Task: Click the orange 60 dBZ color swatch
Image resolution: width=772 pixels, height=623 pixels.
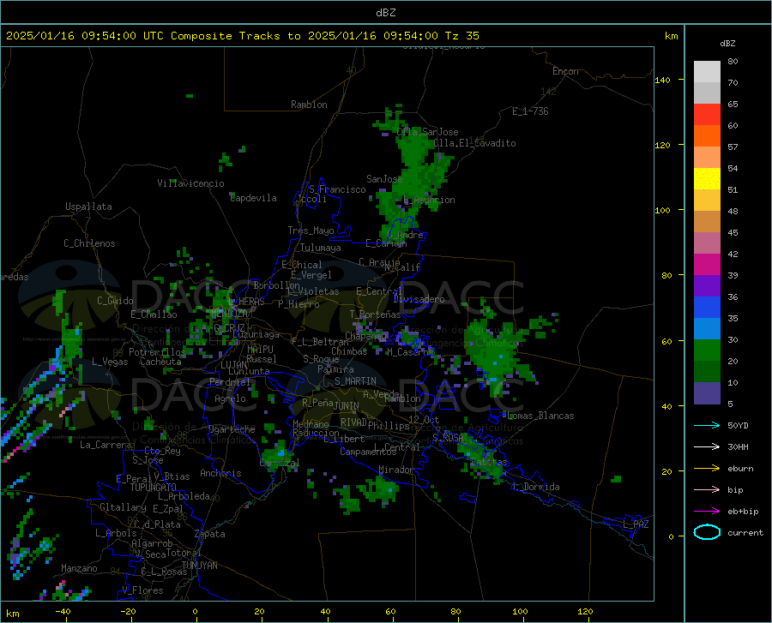Action: 707,135
